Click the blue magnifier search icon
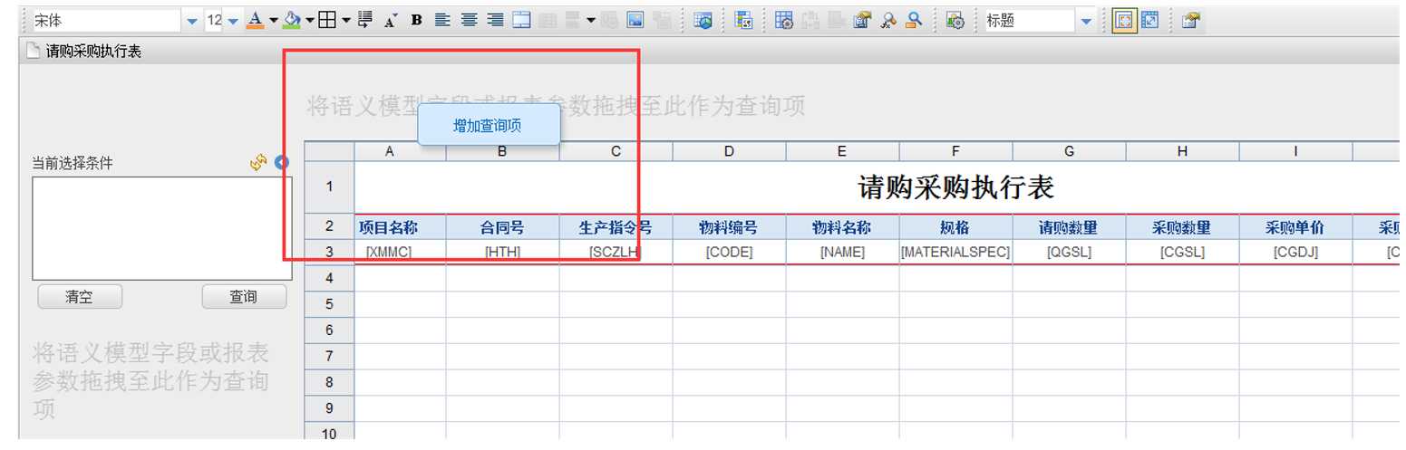1406x450 pixels. (915, 20)
